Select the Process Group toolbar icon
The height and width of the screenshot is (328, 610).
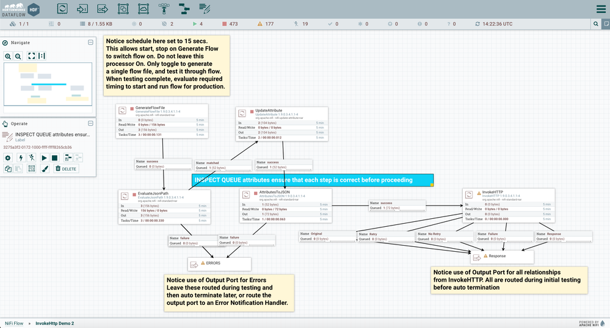123,9
